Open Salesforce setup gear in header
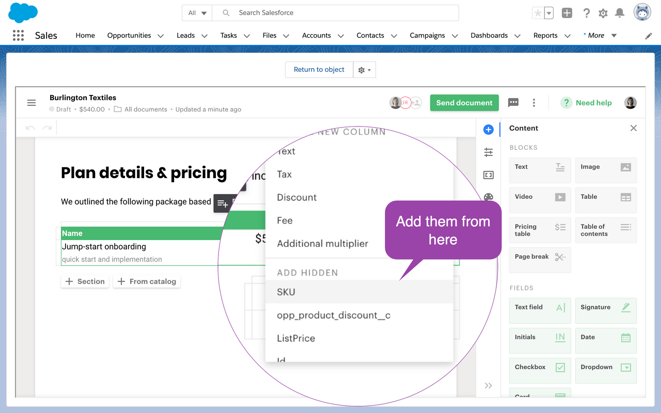661x413 pixels. (603, 13)
